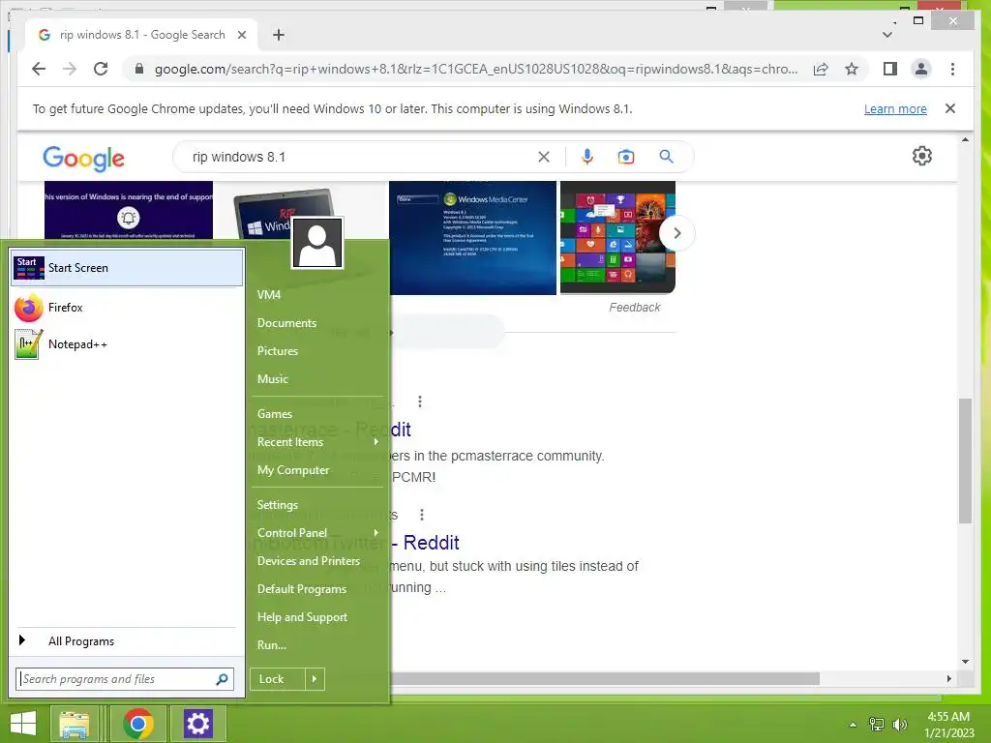This screenshot has width=991, height=743.
Task: Launch Firefox from the Start menu
Action: tap(127, 308)
